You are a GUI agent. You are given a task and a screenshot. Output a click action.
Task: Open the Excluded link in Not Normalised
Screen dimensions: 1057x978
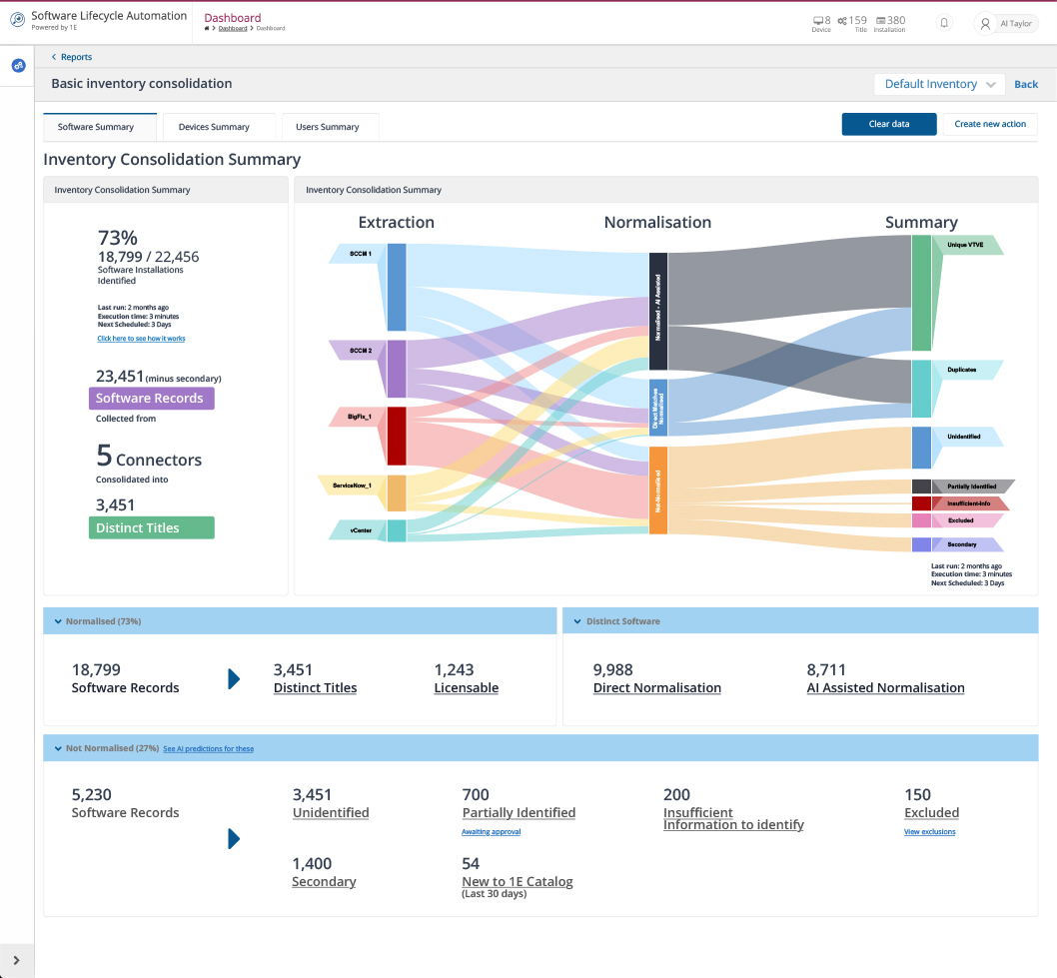coord(931,812)
